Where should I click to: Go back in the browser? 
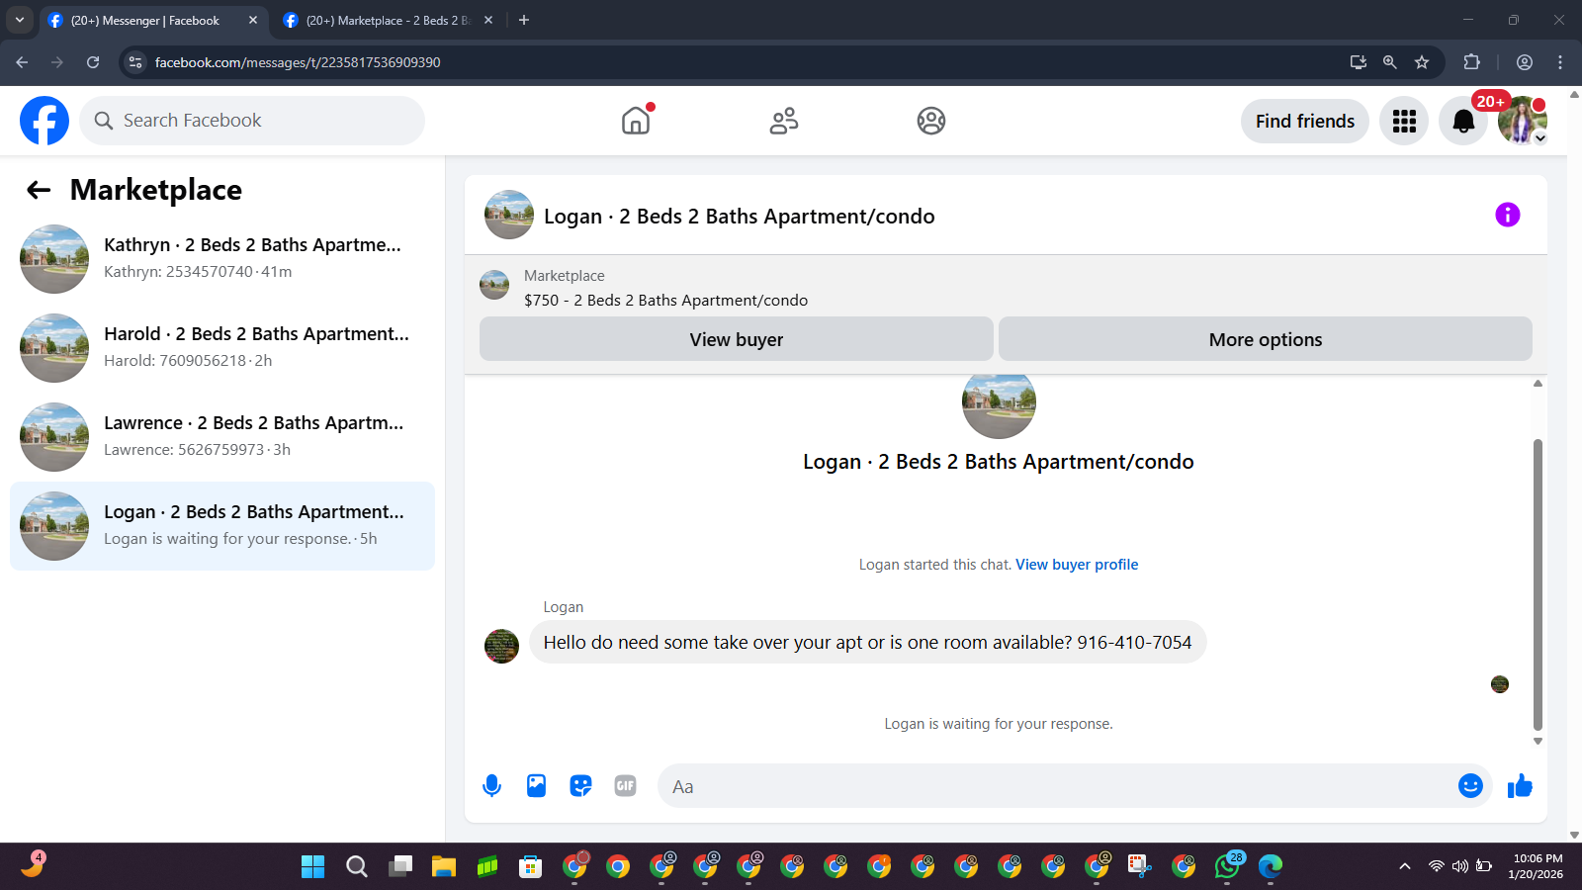(x=22, y=62)
